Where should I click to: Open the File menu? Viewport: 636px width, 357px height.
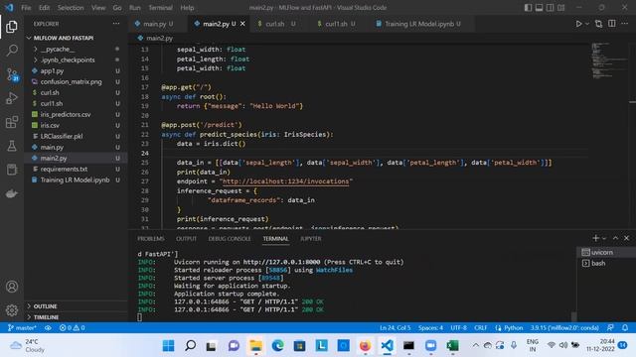[26, 8]
